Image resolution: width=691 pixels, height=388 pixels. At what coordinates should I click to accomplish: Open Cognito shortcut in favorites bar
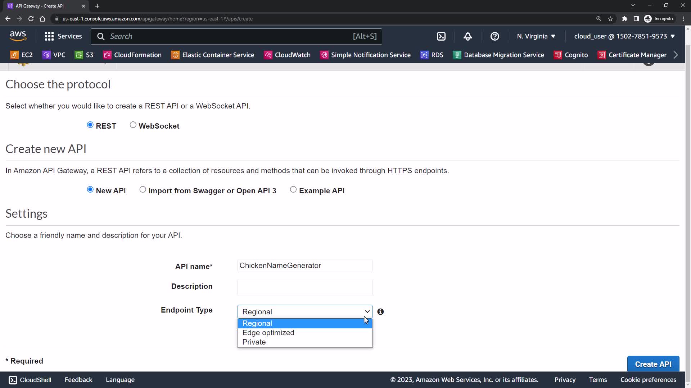tap(571, 55)
